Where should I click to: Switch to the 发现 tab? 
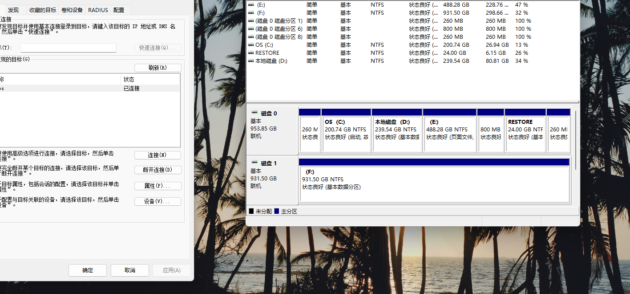13,10
